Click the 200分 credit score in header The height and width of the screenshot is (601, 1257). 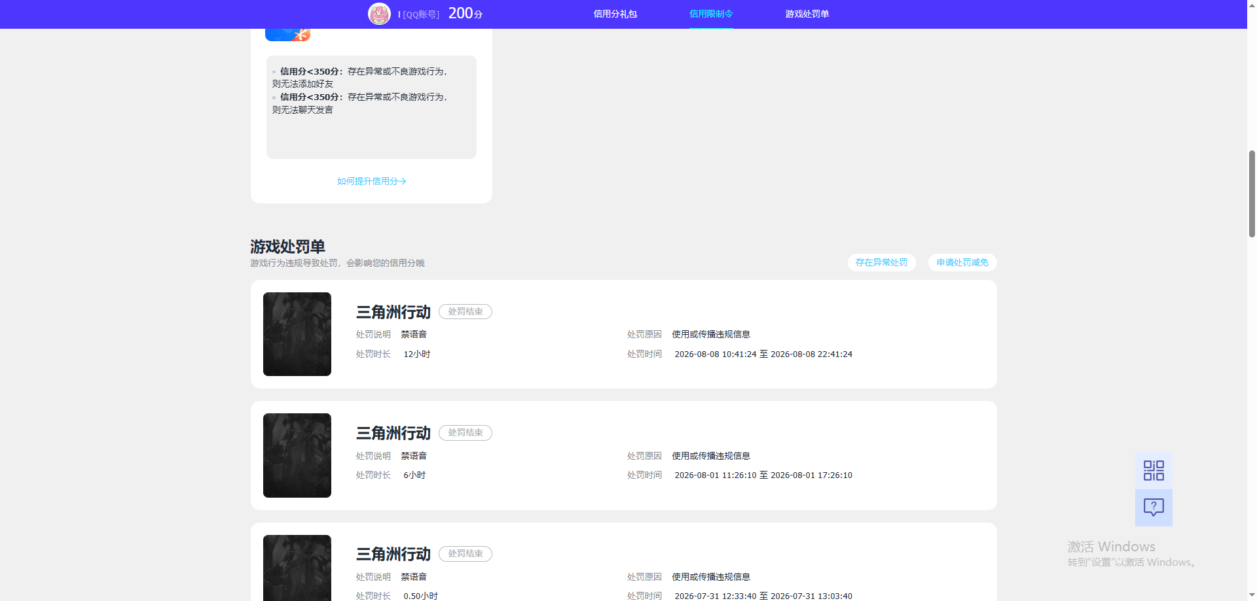click(x=465, y=13)
